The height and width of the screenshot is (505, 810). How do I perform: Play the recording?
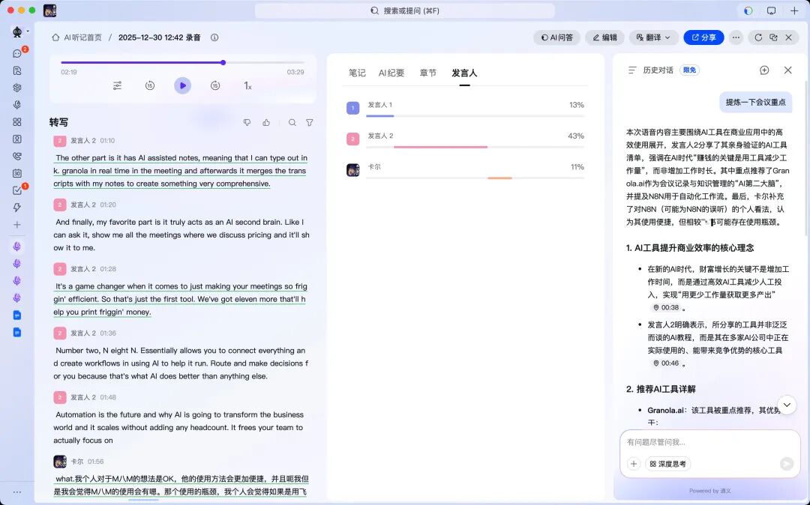click(x=182, y=85)
